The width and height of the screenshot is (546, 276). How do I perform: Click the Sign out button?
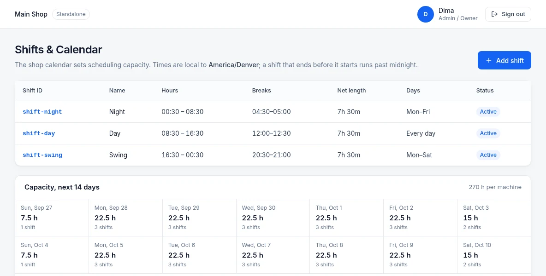point(508,14)
